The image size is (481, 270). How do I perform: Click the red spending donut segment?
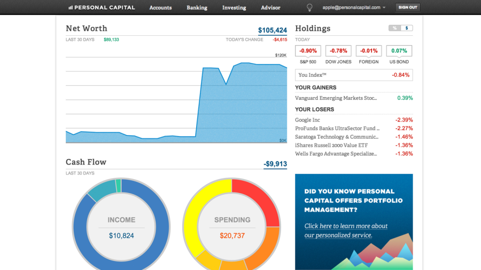[x=258, y=199]
